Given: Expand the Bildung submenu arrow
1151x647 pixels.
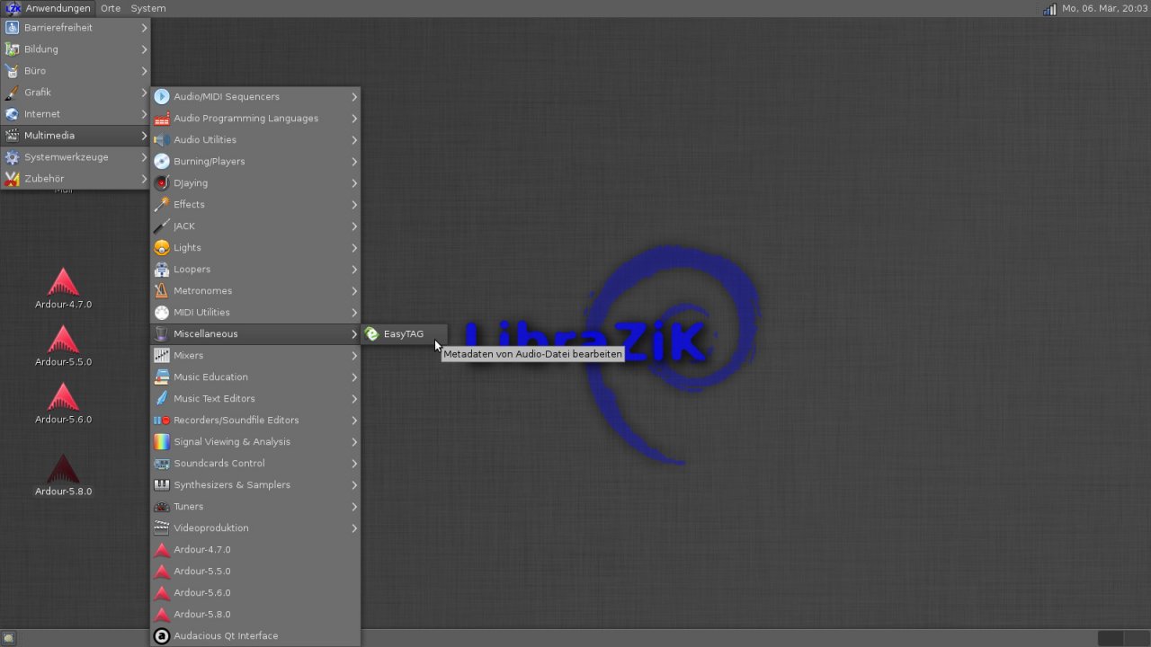Looking at the screenshot, I should pos(144,49).
